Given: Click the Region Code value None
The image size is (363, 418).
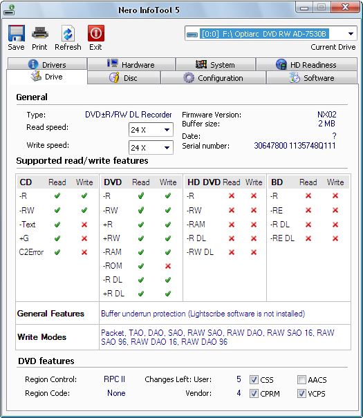Looking at the screenshot, I should (116, 393).
